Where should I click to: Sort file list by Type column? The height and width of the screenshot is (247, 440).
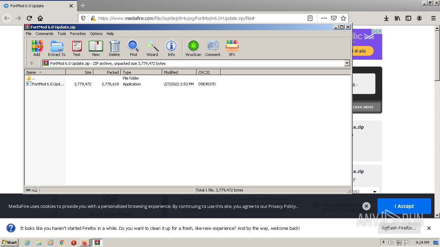[x=141, y=72]
